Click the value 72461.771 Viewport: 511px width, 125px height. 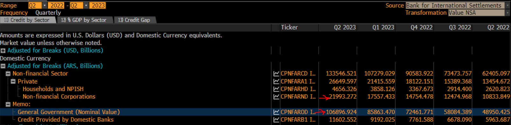[419, 112]
